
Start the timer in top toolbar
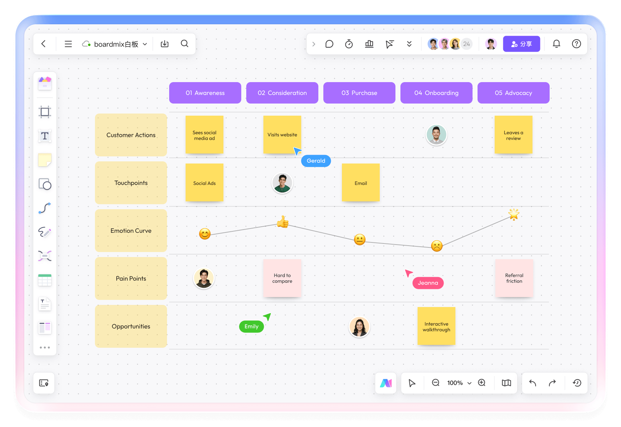click(349, 44)
